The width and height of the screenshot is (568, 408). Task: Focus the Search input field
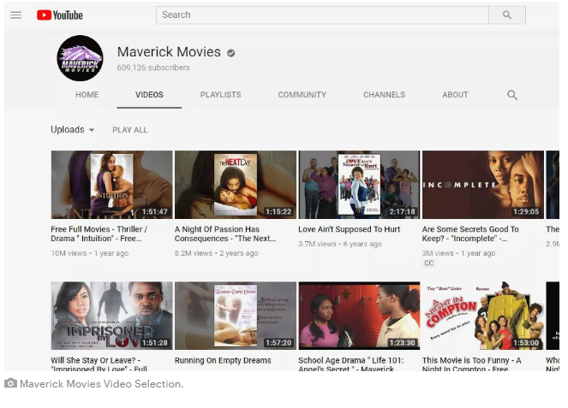pyautogui.click(x=322, y=15)
